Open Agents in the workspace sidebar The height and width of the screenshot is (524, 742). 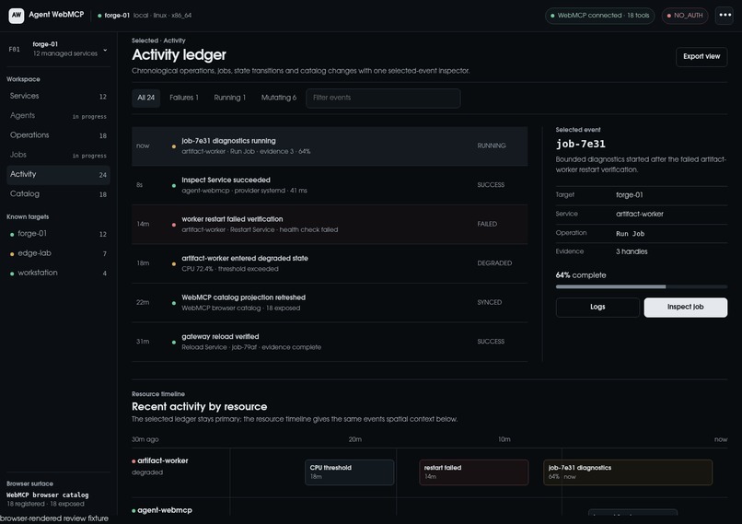[58, 115]
